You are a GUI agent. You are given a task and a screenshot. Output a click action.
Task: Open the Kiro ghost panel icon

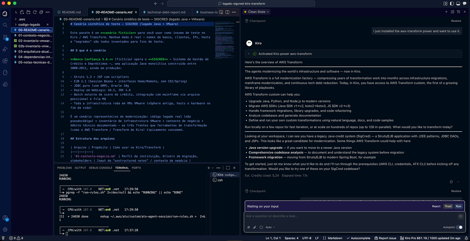point(5,72)
